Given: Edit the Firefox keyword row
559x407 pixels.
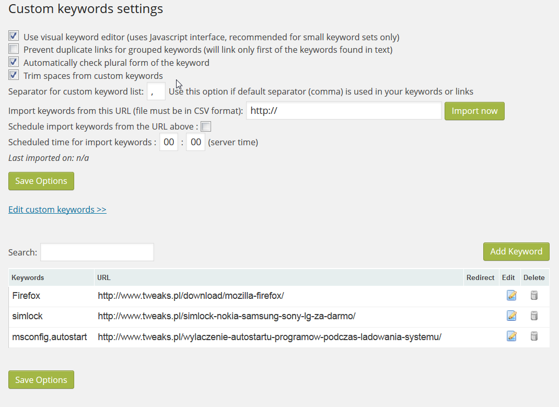Looking at the screenshot, I should (511, 295).
